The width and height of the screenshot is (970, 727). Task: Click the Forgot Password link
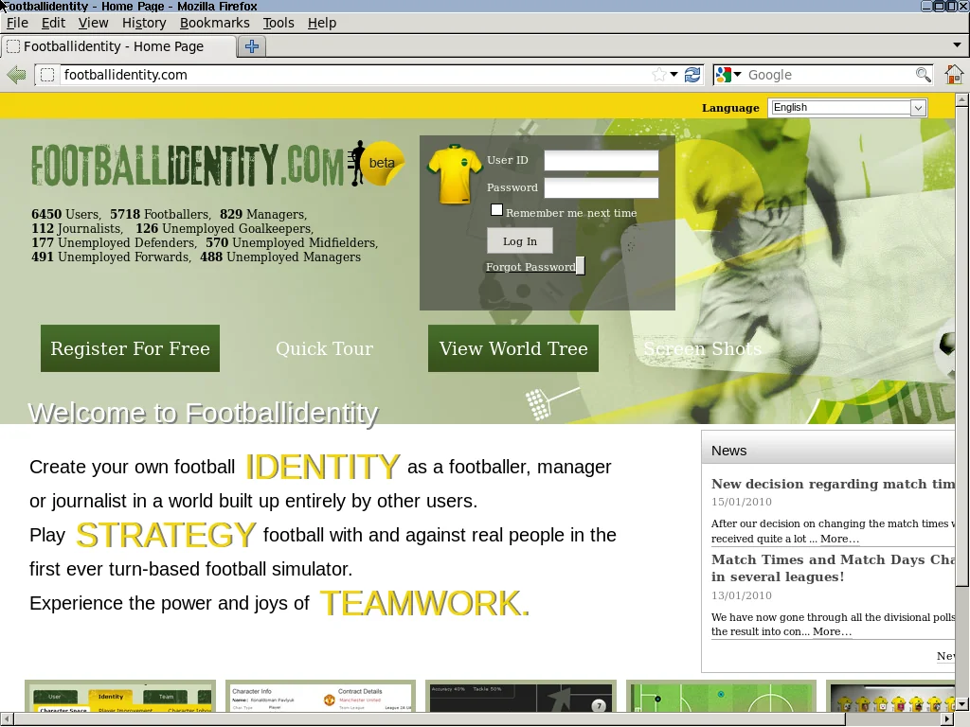(530, 267)
